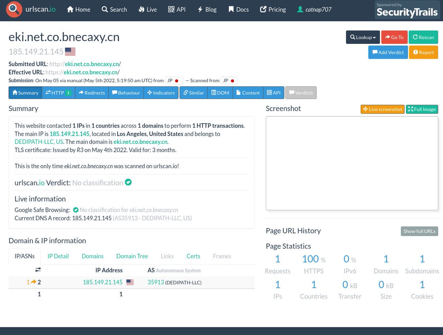Open the HTTP transactions tab
Image resolution: width=443 pixels, height=335 pixels.
pyautogui.click(x=58, y=93)
